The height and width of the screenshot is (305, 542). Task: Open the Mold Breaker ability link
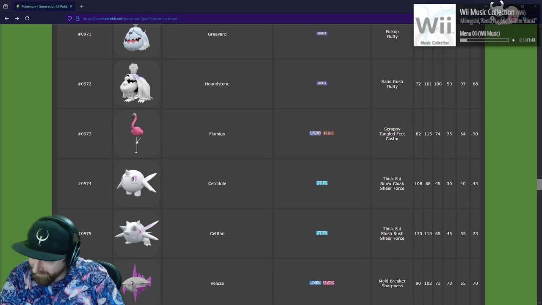coord(392,281)
